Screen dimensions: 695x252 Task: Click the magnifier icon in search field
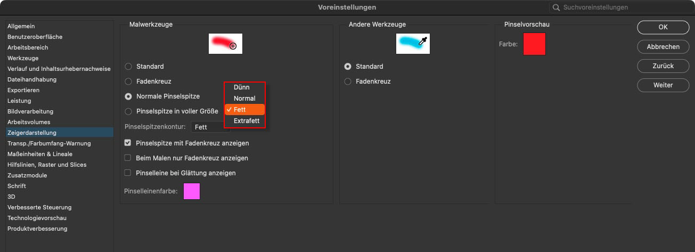coord(557,7)
